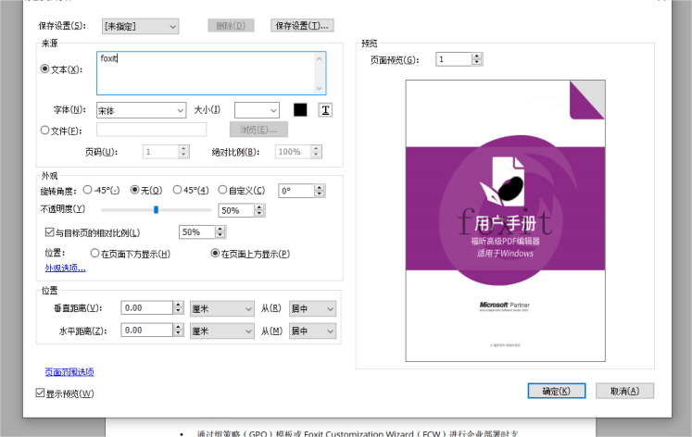Open the 字体 font dropdown showing 宋体
Viewport: 692px width, 437px height.
click(141, 110)
